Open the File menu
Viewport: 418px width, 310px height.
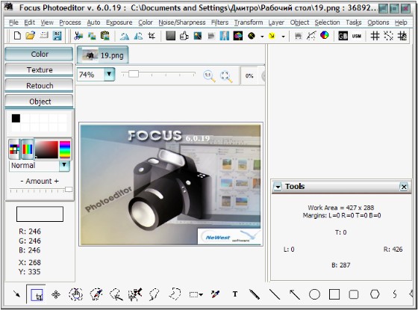(13, 22)
